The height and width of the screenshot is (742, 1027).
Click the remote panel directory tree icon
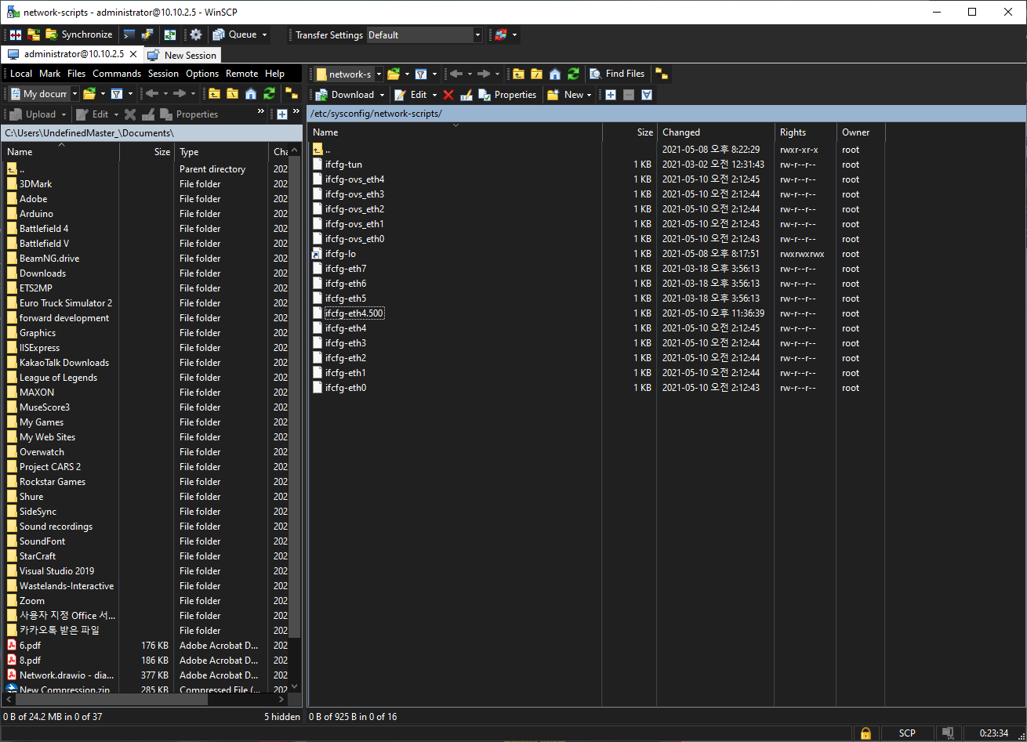coord(662,74)
